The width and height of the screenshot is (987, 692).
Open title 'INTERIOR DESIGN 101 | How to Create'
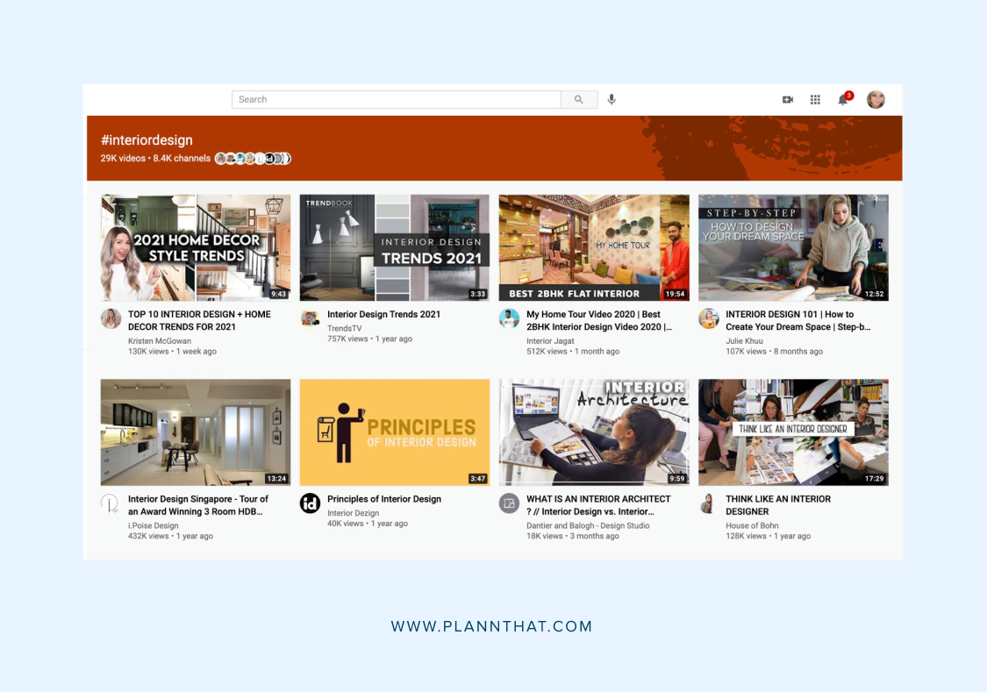tap(798, 320)
